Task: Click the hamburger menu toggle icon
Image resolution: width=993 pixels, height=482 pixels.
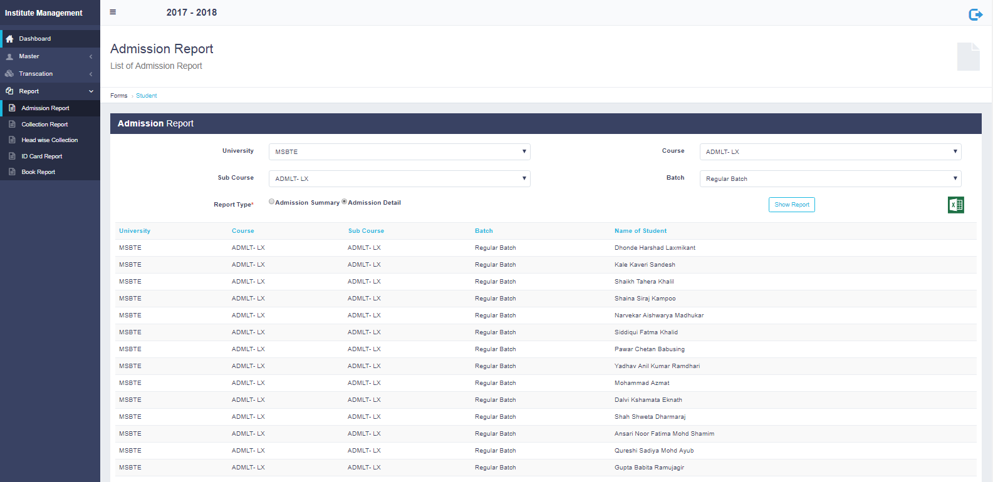Action: click(113, 12)
